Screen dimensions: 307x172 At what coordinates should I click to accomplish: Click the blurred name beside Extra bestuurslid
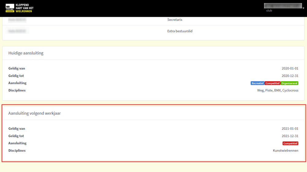coord(17,31)
